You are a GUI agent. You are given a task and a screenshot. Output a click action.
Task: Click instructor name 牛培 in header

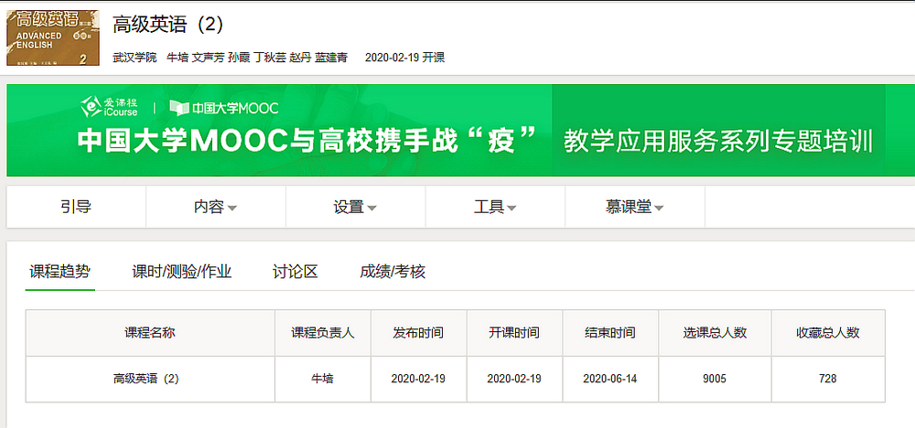pos(178,57)
